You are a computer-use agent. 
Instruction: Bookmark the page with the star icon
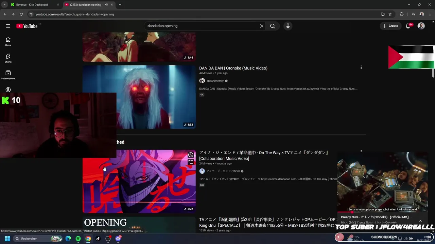(x=390, y=14)
